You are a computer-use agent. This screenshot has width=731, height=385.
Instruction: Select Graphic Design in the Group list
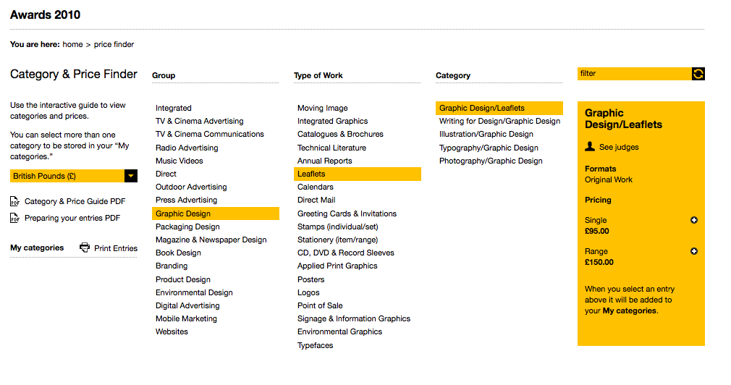tap(183, 213)
